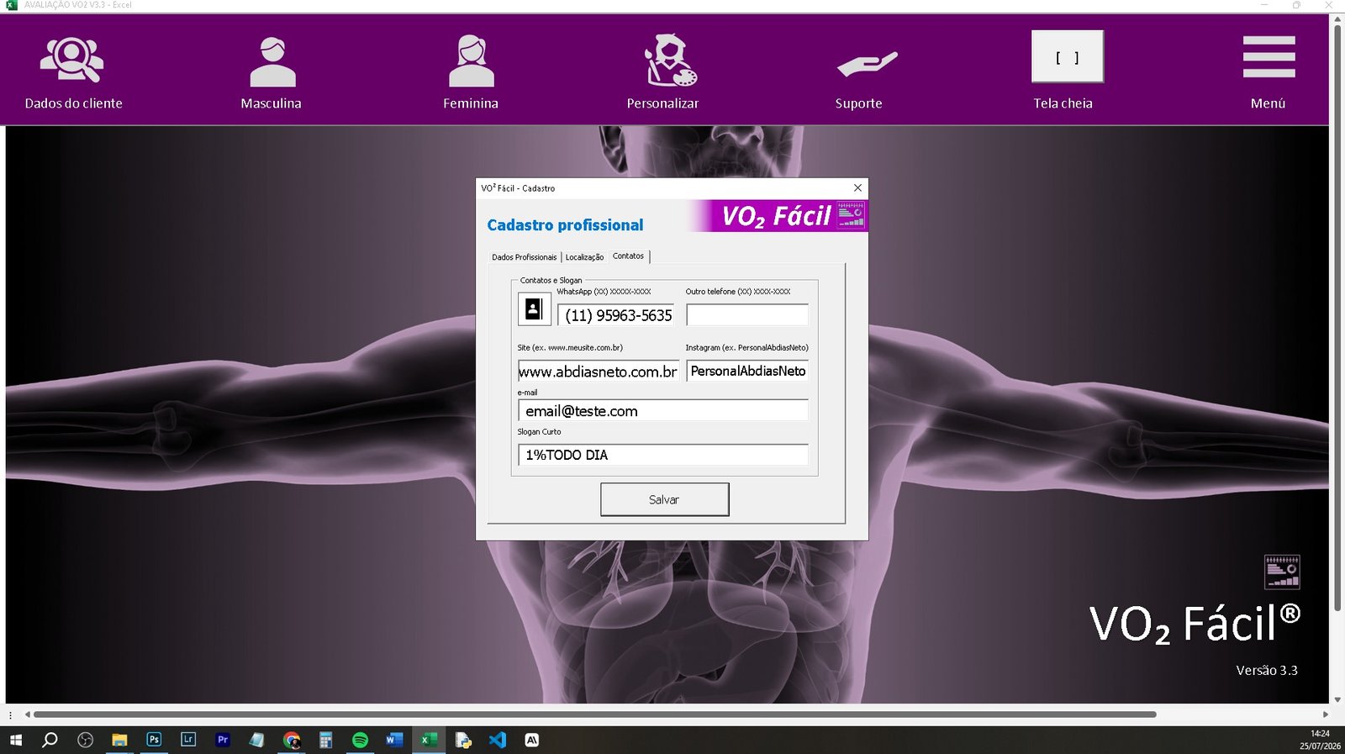Image resolution: width=1345 pixels, height=754 pixels.
Task: Click the e-mail input field
Action: coord(663,411)
